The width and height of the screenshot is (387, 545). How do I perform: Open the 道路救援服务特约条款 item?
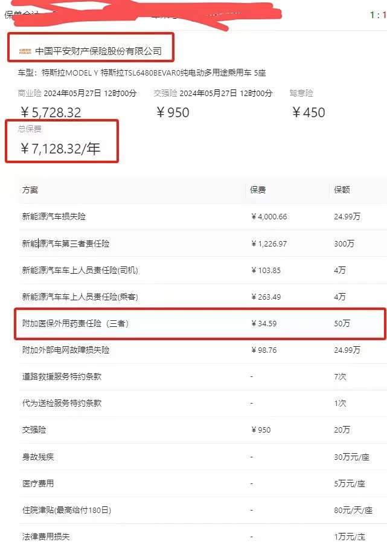click(62, 376)
